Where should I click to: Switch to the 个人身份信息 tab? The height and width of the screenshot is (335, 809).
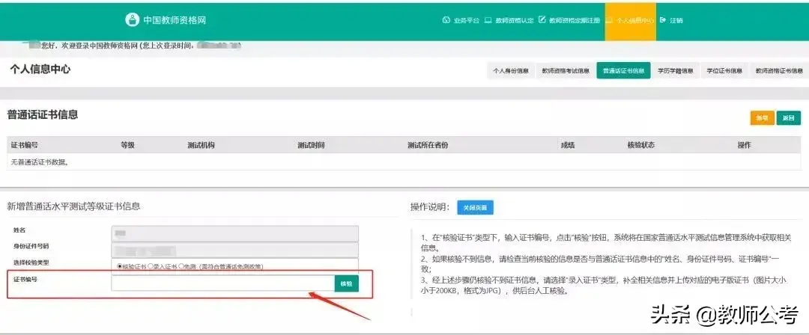tap(511, 70)
